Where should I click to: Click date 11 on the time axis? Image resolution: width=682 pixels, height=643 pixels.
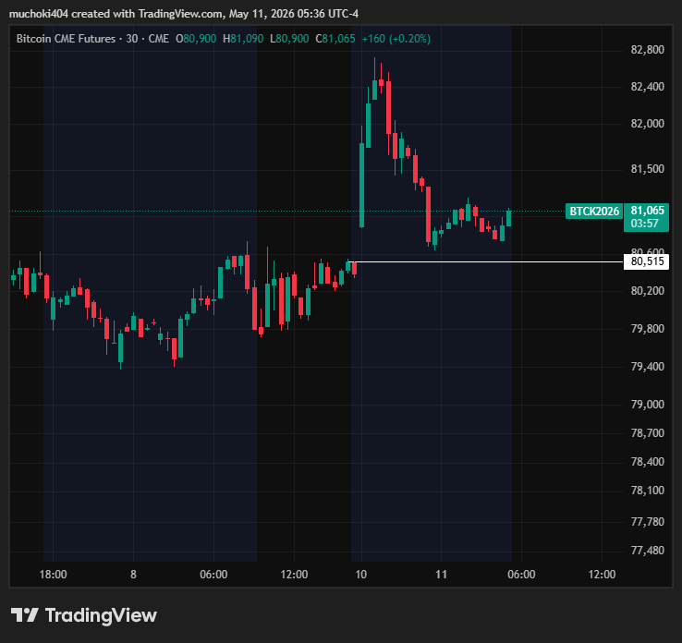(x=441, y=575)
